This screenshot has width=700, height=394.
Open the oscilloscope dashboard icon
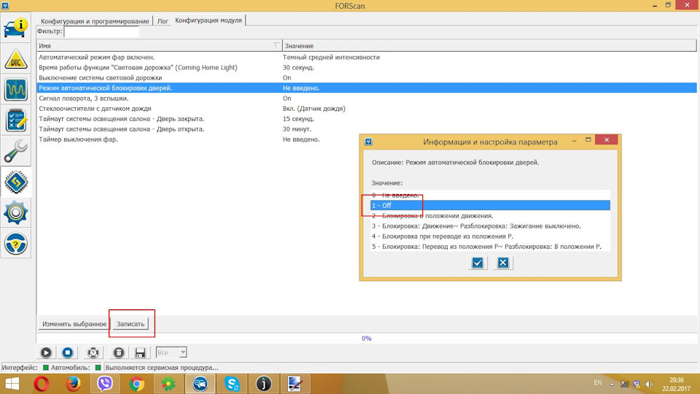tap(15, 89)
